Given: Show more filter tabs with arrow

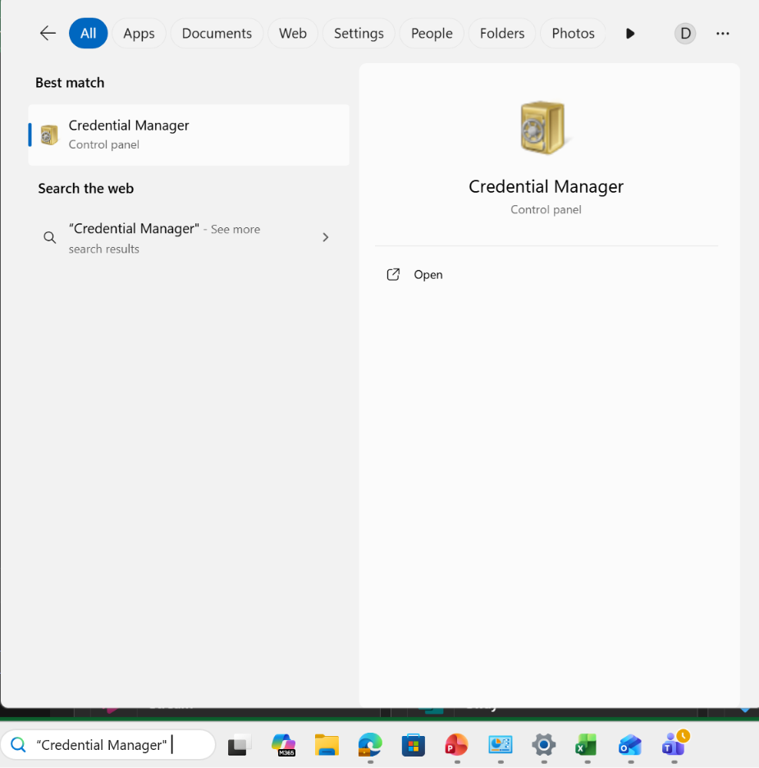Looking at the screenshot, I should click(630, 34).
